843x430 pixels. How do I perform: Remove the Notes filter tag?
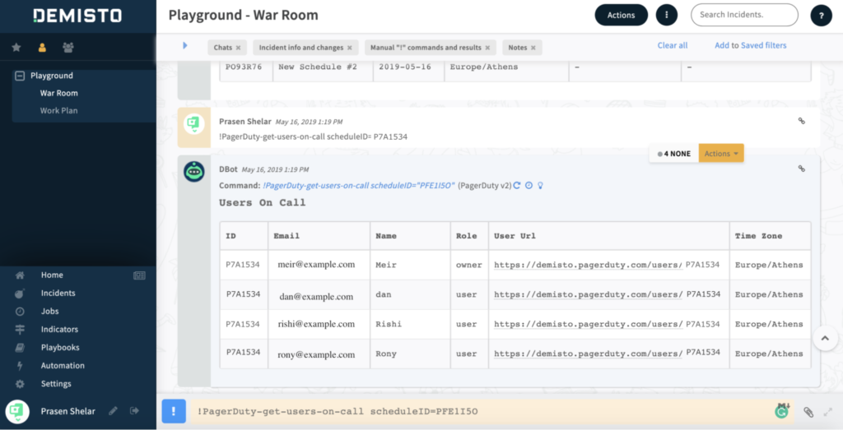click(534, 48)
